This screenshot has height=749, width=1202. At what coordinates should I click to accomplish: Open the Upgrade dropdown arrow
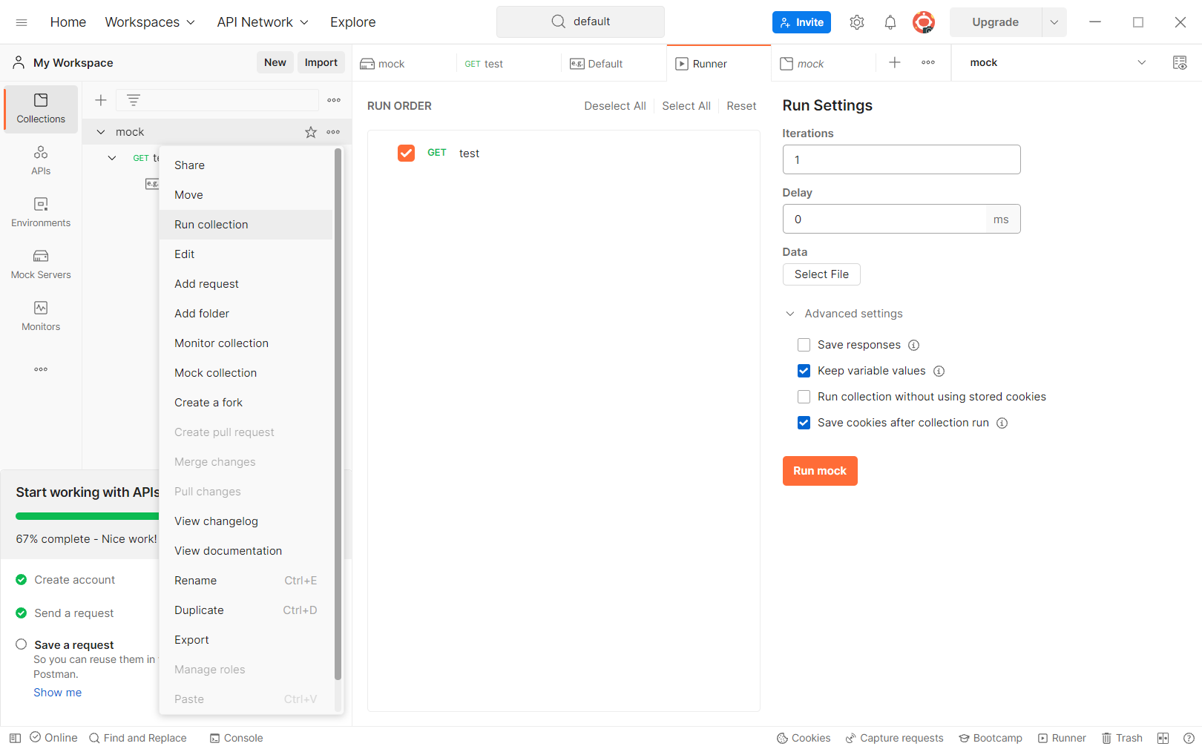click(x=1054, y=22)
